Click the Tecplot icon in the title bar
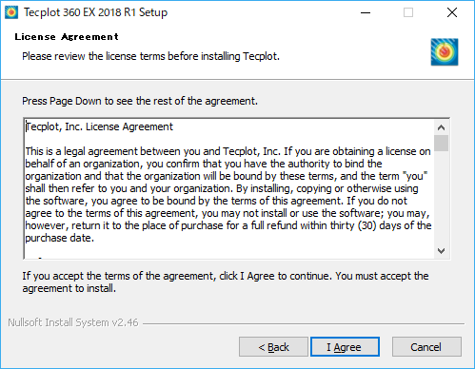 pos(11,12)
